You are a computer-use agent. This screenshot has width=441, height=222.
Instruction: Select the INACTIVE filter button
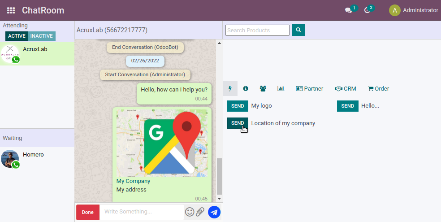42,36
